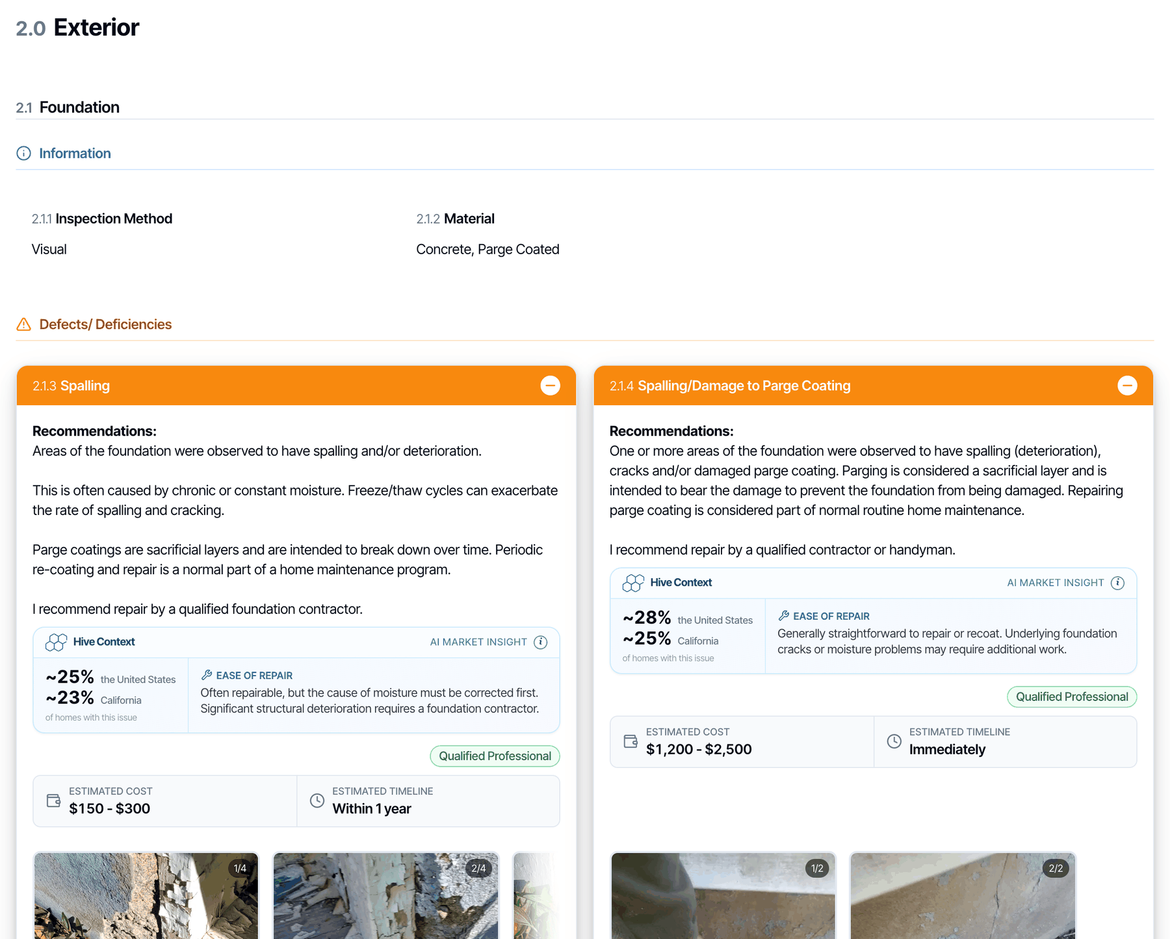This screenshot has height=939, width=1170.
Task: Open AI Market Insight info in Spalling card
Action: click(540, 642)
